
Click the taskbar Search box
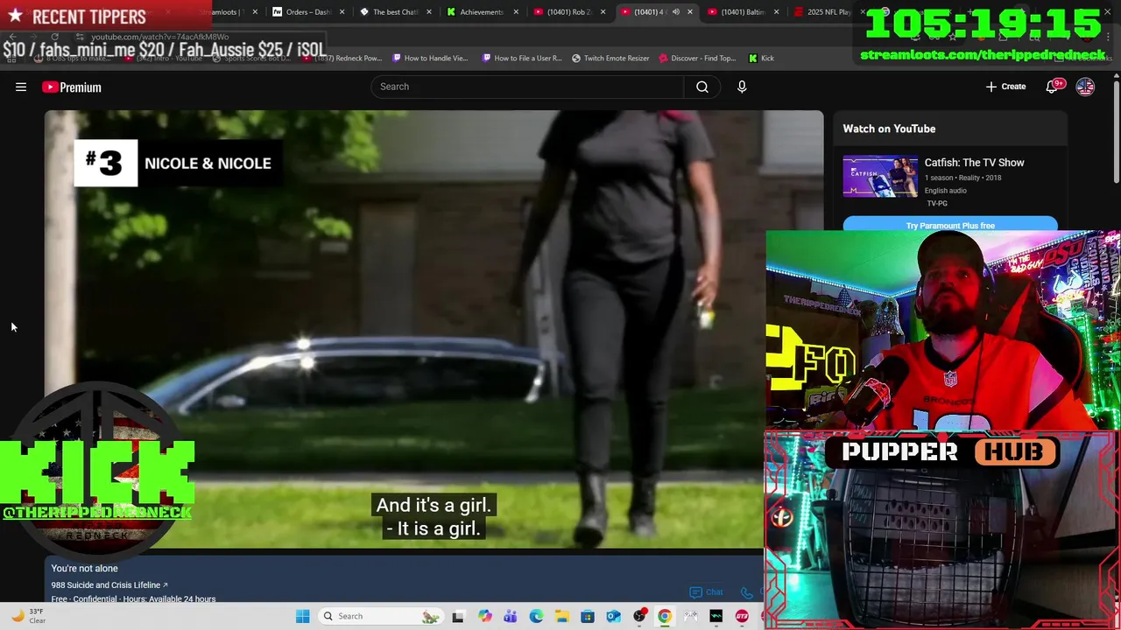[x=381, y=616]
